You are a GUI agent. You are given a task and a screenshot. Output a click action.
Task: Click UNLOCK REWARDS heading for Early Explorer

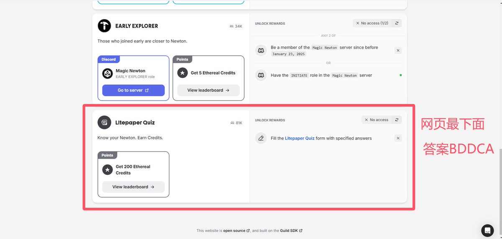tap(270, 23)
